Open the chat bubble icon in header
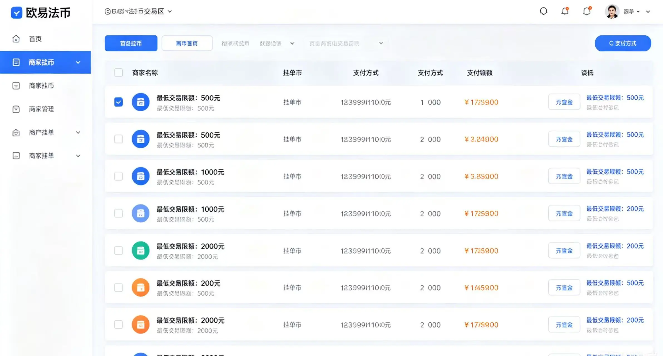The width and height of the screenshot is (663, 356). 543,11
